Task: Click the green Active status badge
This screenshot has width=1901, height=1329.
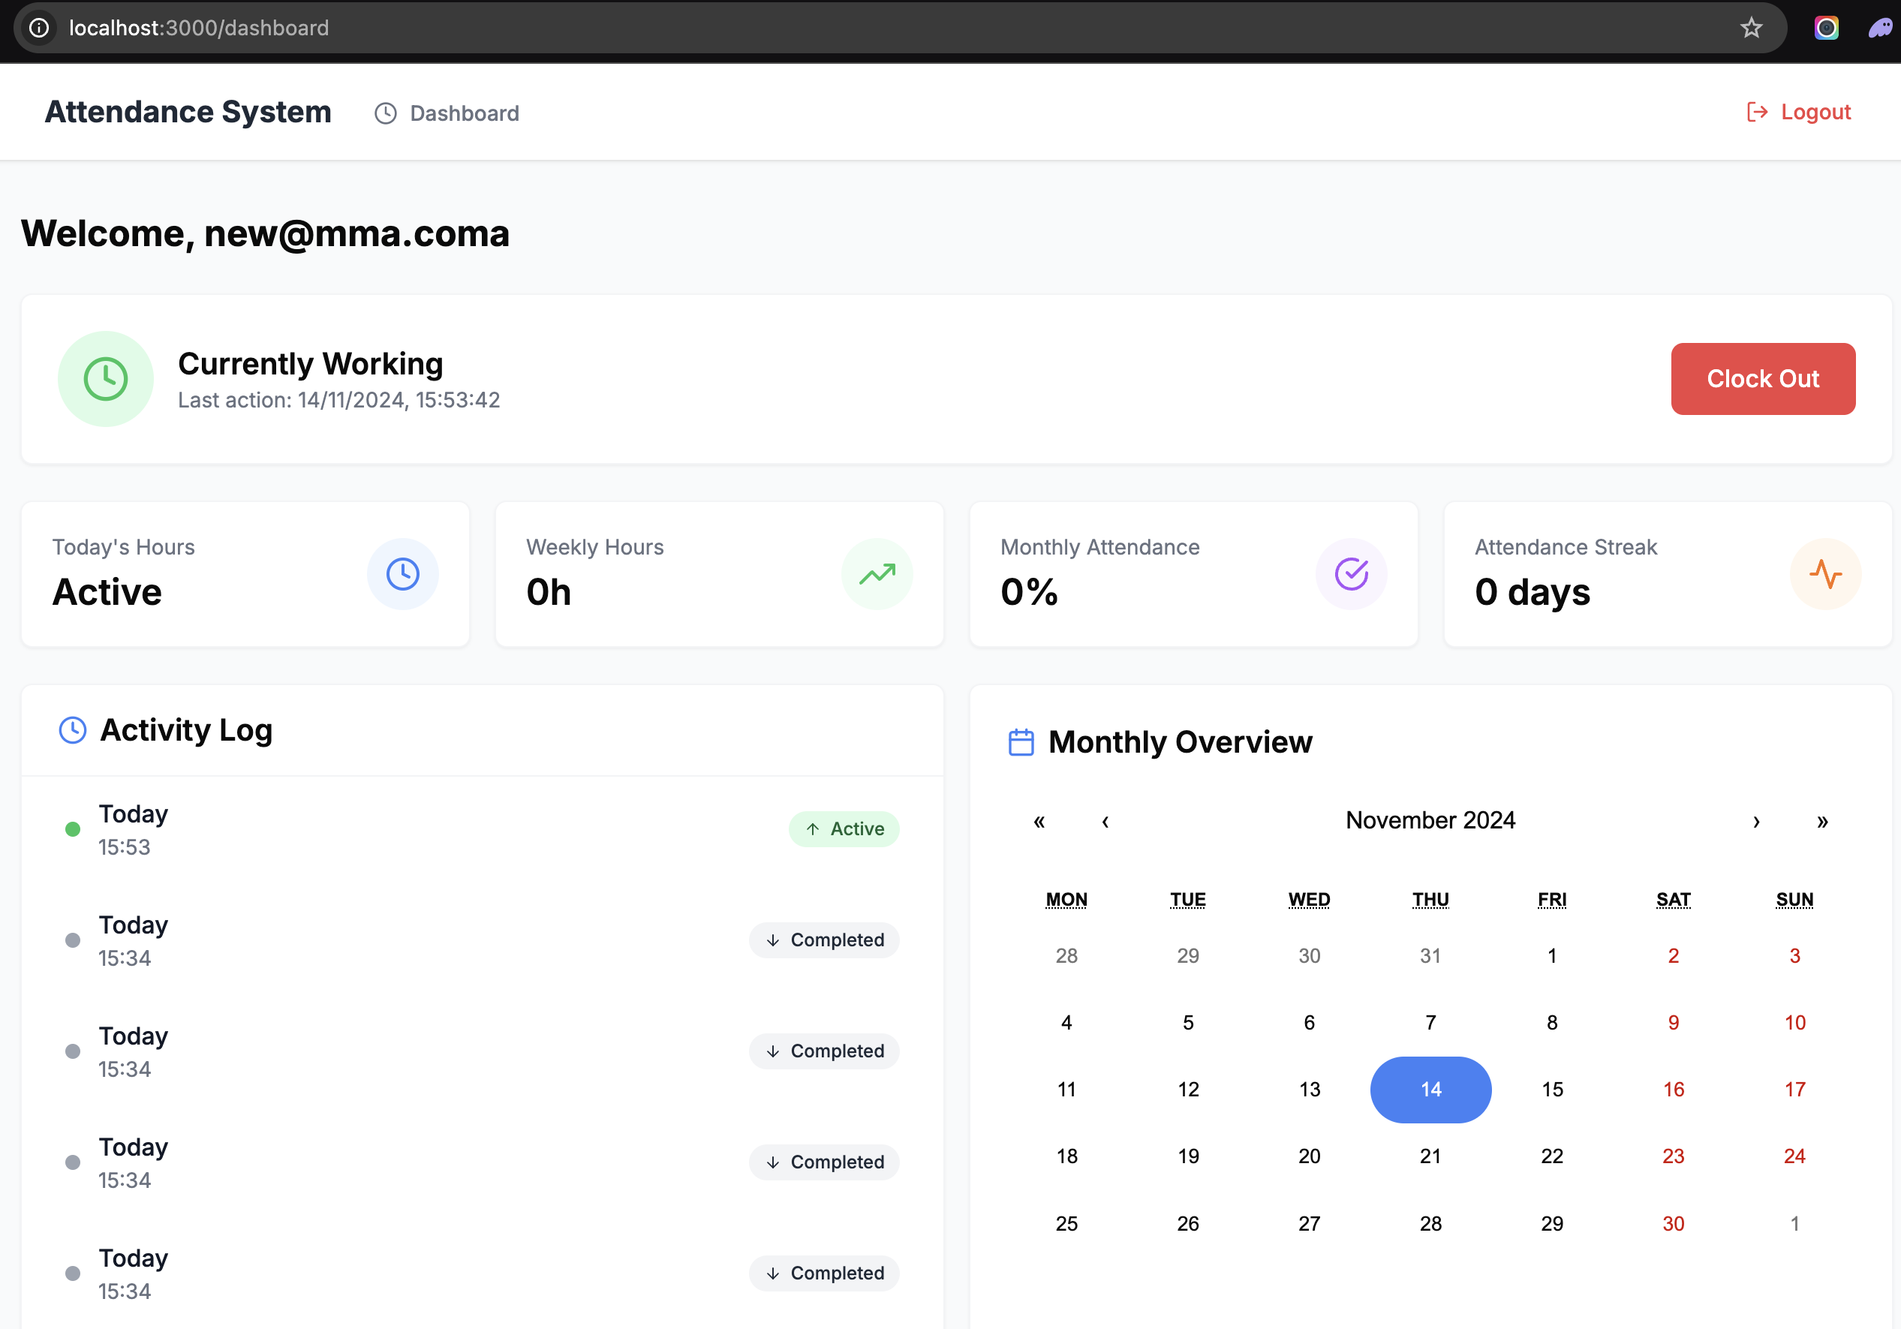Action: 844,829
